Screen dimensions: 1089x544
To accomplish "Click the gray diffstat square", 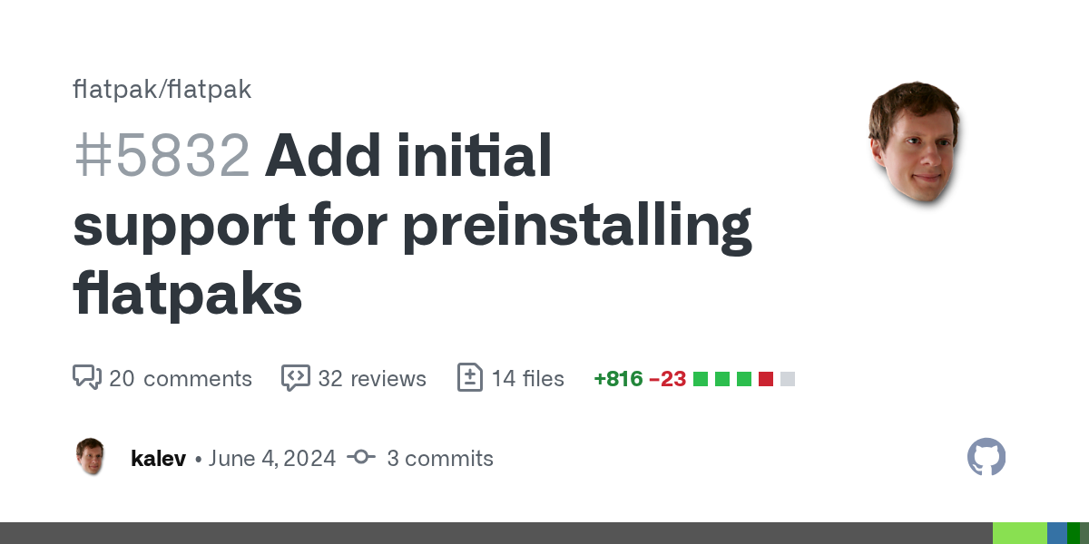I will click(x=788, y=379).
